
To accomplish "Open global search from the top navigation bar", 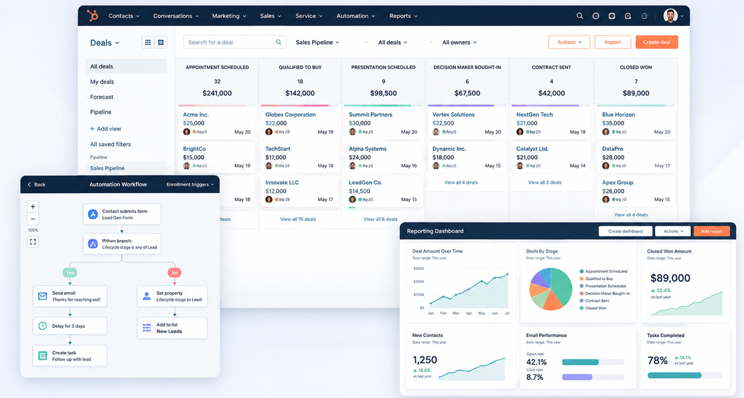I will [x=579, y=15].
